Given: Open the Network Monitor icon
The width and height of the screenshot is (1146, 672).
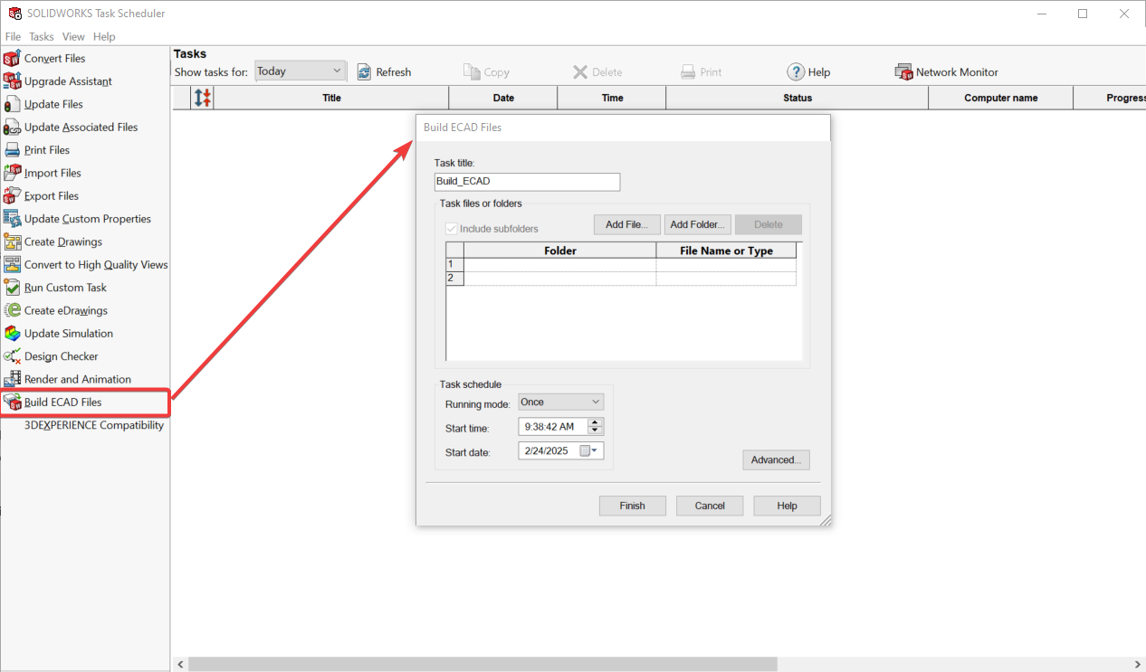Looking at the screenshot, I should pos(903,71).
